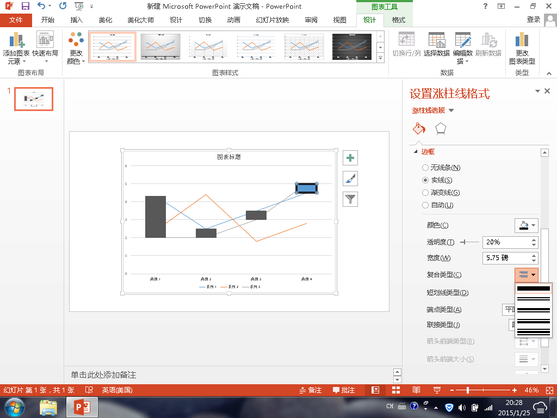Open the 文件 File tab
The height and width of the screenshot is (418, 557).
pyautogui.click(x=16, y=20)
